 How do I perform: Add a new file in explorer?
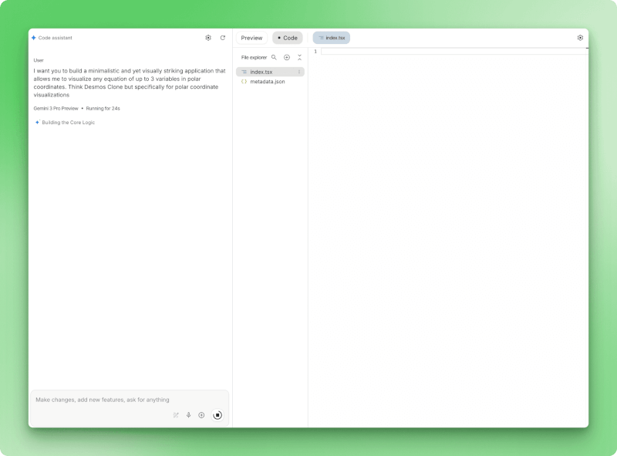coord(287,57)
